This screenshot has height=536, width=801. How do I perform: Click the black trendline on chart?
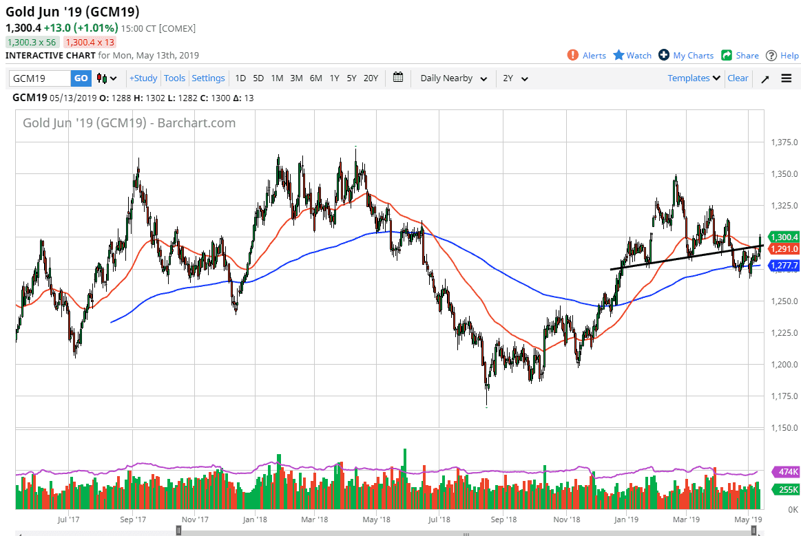(687, 257)
